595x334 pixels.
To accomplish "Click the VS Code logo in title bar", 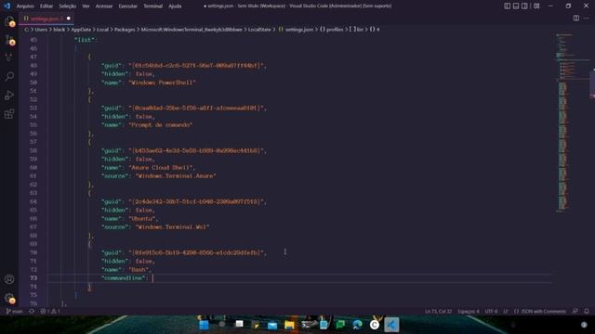I will [7, 6].
